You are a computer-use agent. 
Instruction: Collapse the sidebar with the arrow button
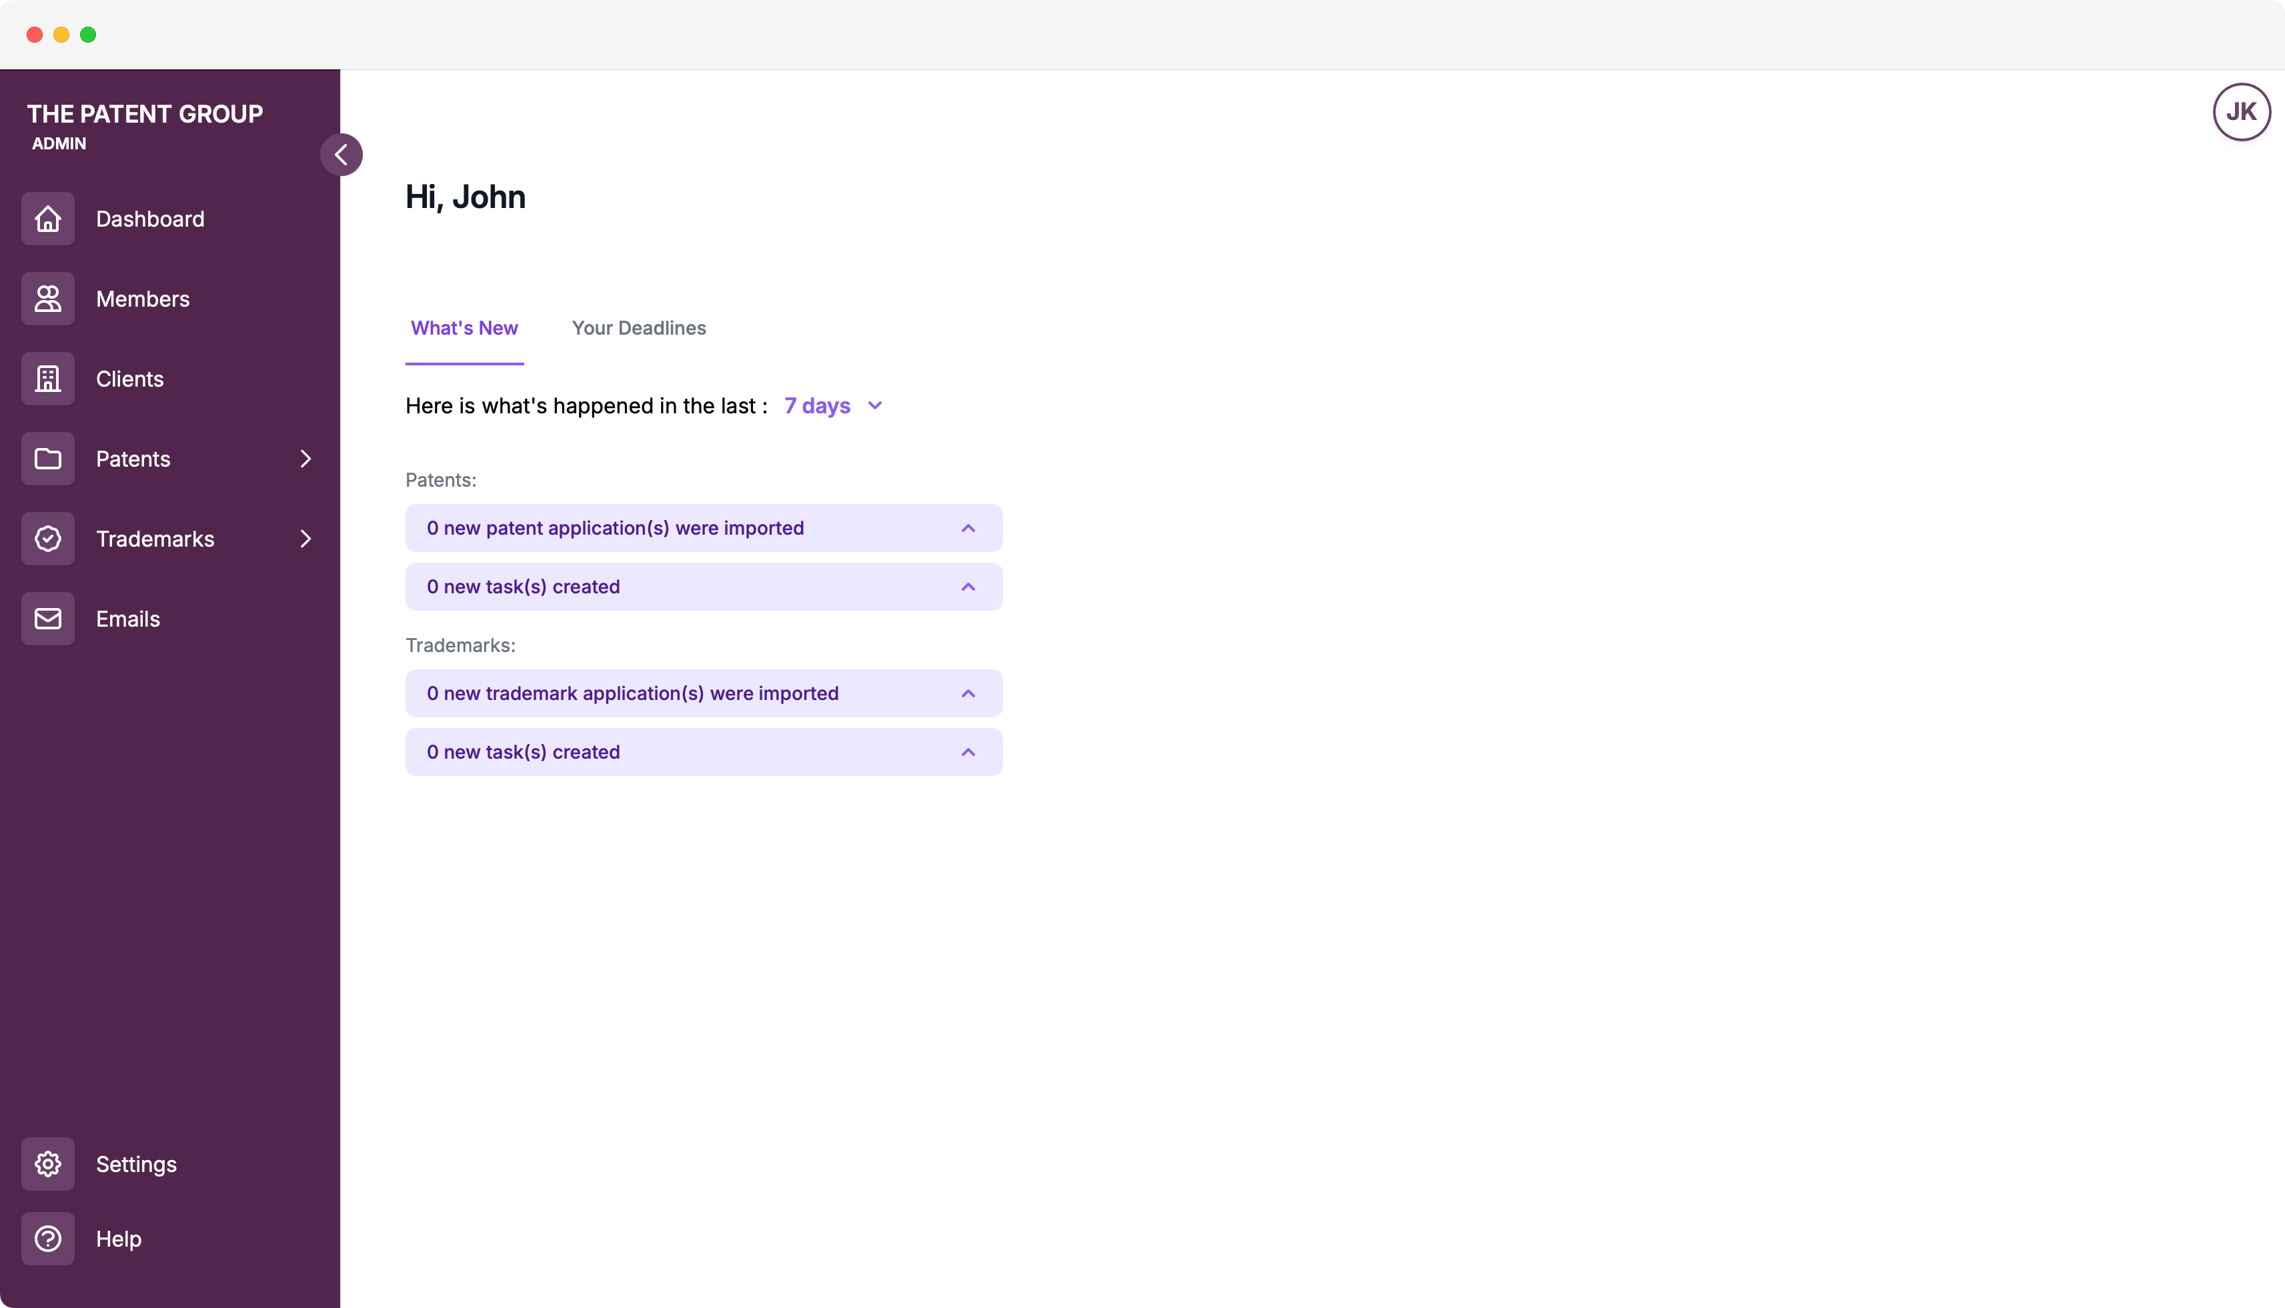[x=341, y=155]
